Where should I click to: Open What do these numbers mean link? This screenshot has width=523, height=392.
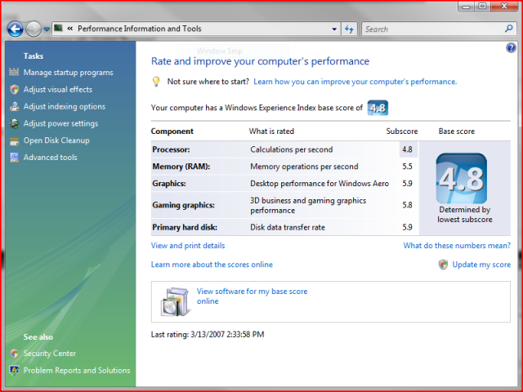coord(457,246)
